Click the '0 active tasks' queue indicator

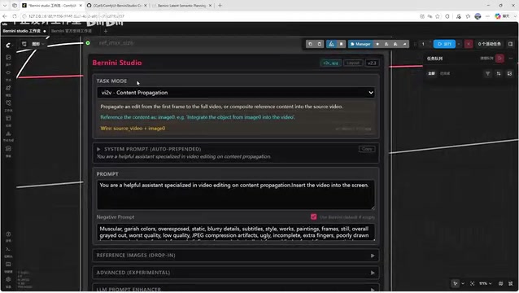[x=489, y=44]
